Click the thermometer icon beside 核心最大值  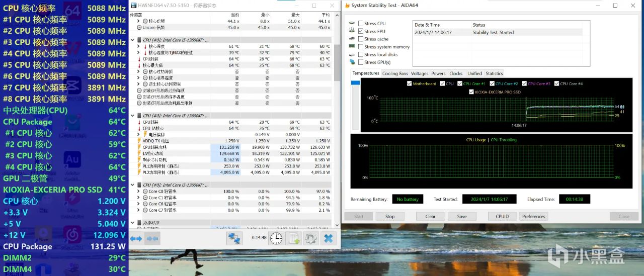[139, 65]
